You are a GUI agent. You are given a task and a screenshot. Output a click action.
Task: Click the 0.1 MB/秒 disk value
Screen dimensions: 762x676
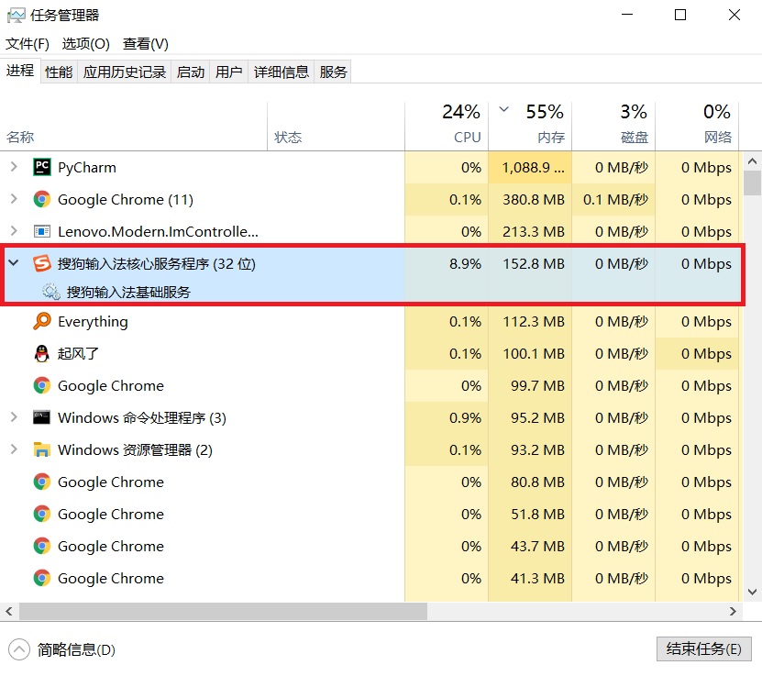pos(615,200)
